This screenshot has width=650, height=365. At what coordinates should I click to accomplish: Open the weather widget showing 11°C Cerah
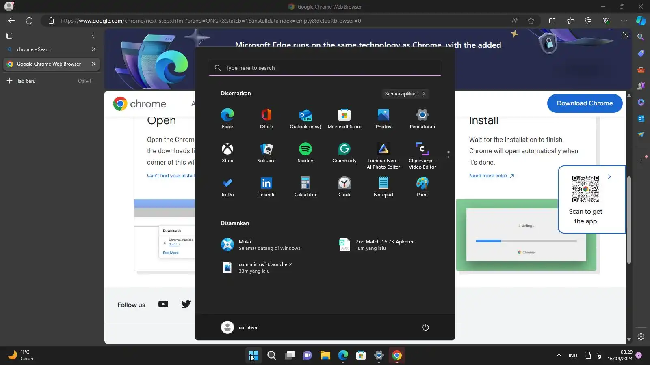[x=21, y=355]
